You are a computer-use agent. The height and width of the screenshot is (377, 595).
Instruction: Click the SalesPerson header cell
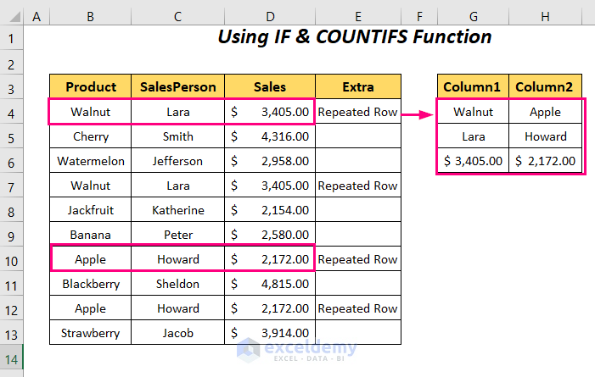click(178, 87)
